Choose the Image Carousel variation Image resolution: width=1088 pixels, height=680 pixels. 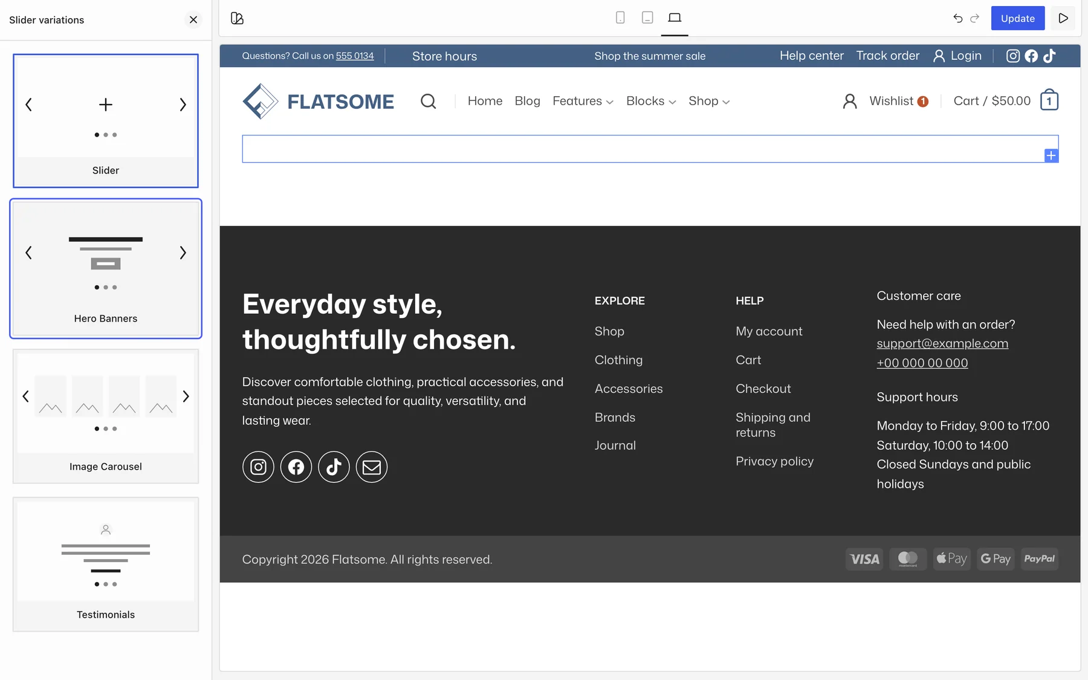(x=106, y=416)
